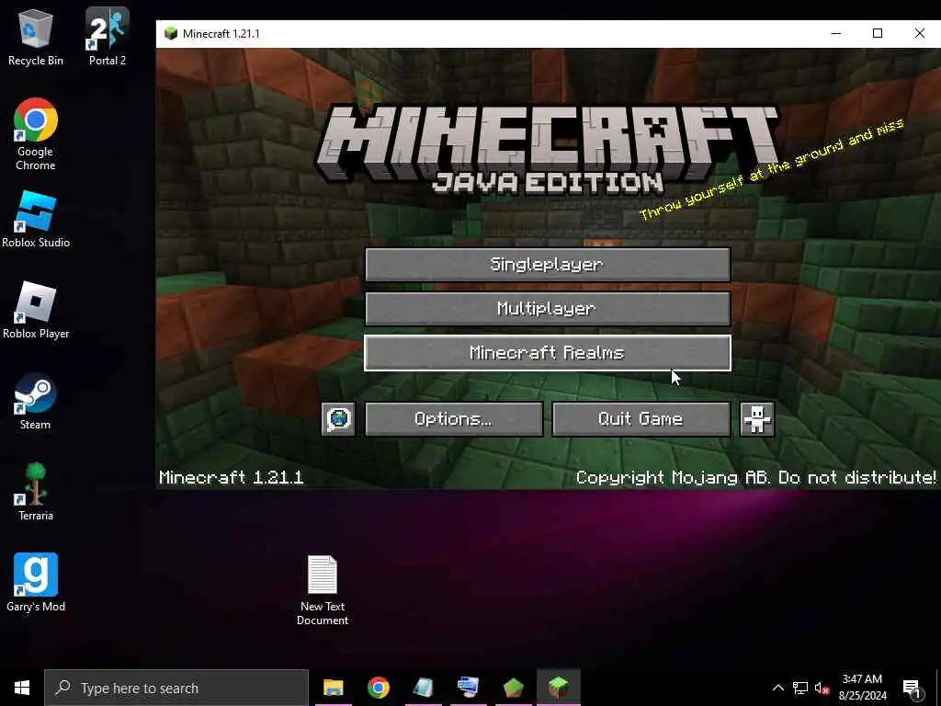Select the Steam desktop shortcut
This screenshot has height=706, width=941.
36,402
